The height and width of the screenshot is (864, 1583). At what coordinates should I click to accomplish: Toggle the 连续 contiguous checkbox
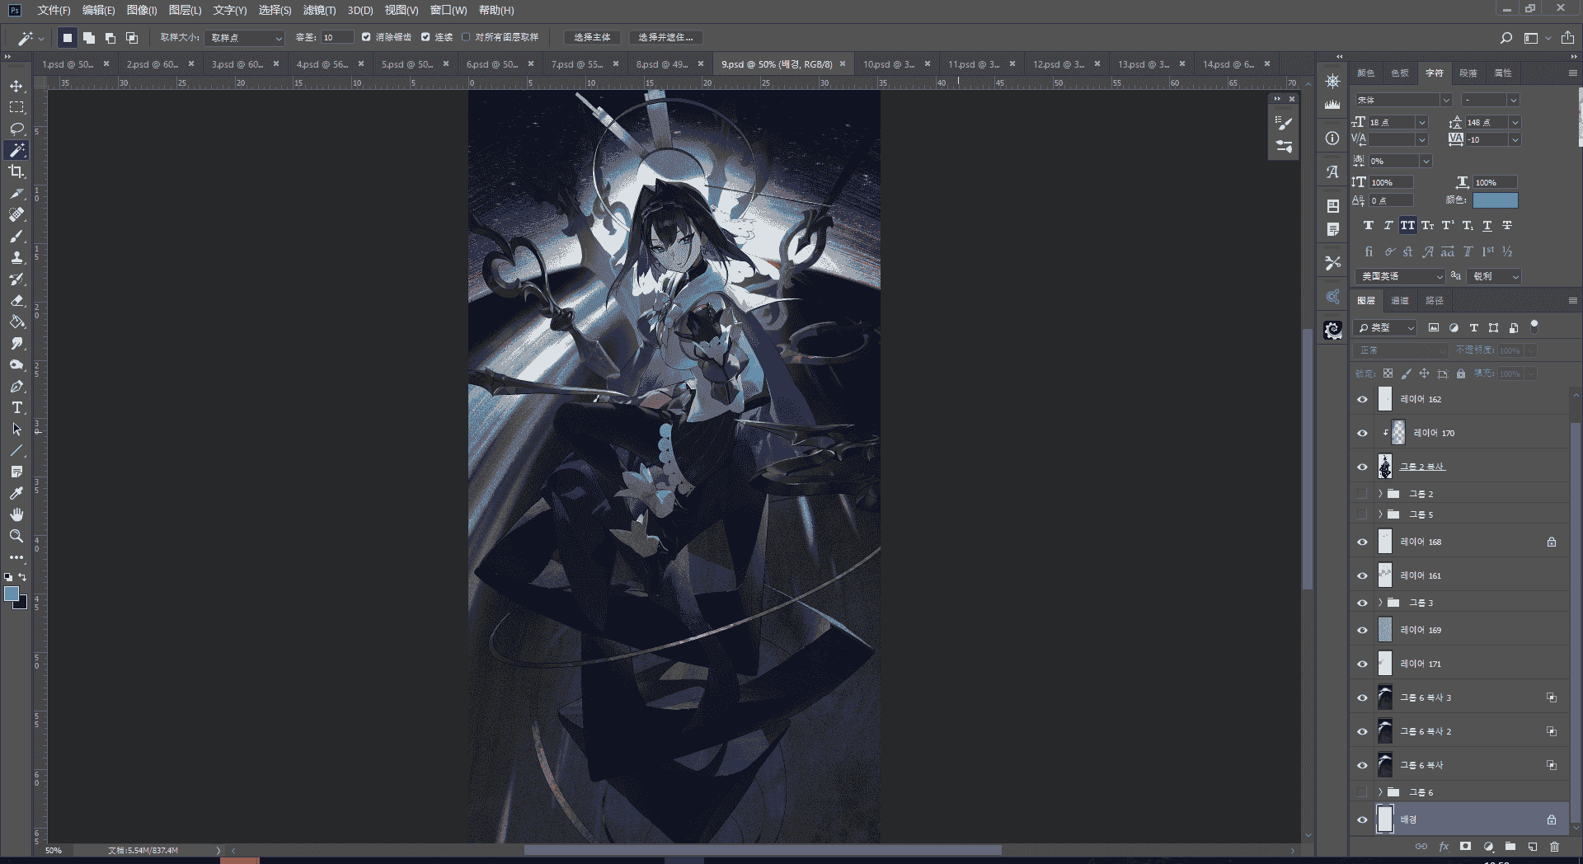[x=425, y=37]
